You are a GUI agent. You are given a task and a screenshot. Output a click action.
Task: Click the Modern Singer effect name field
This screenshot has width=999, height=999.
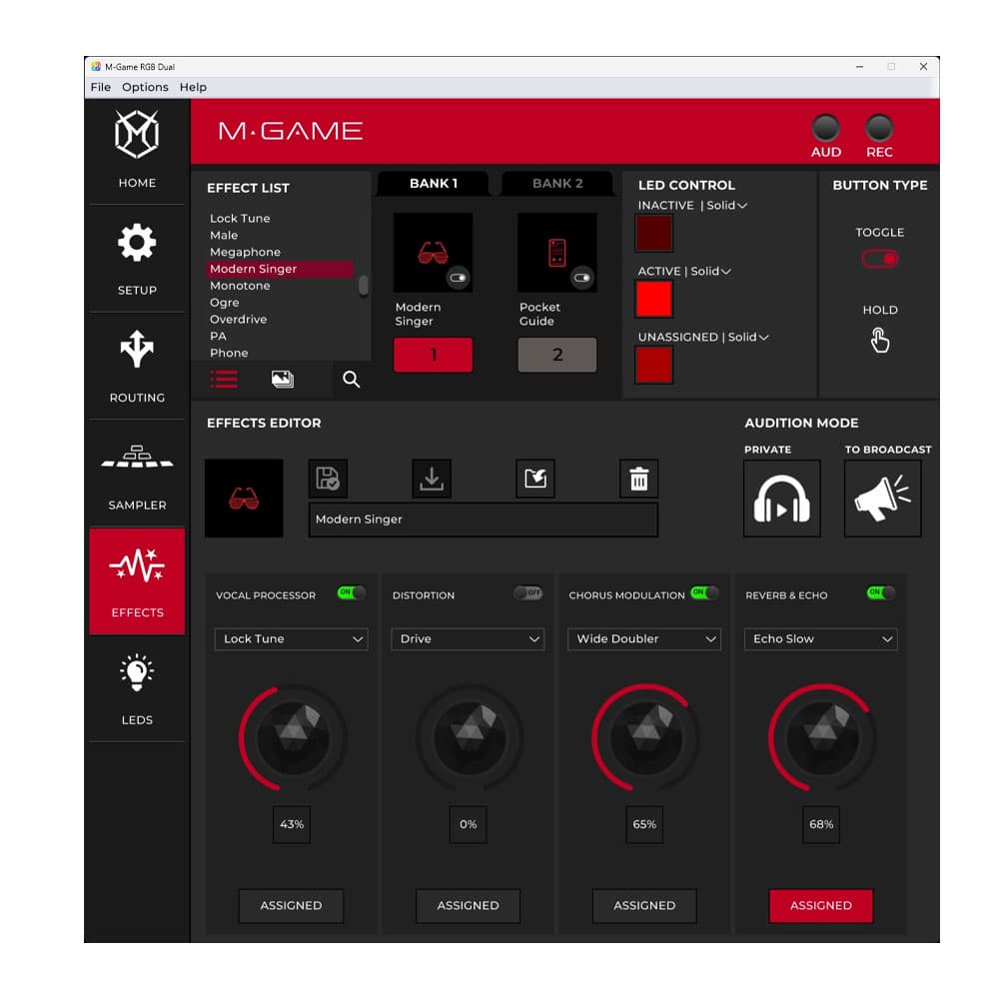tap(484, 519)
